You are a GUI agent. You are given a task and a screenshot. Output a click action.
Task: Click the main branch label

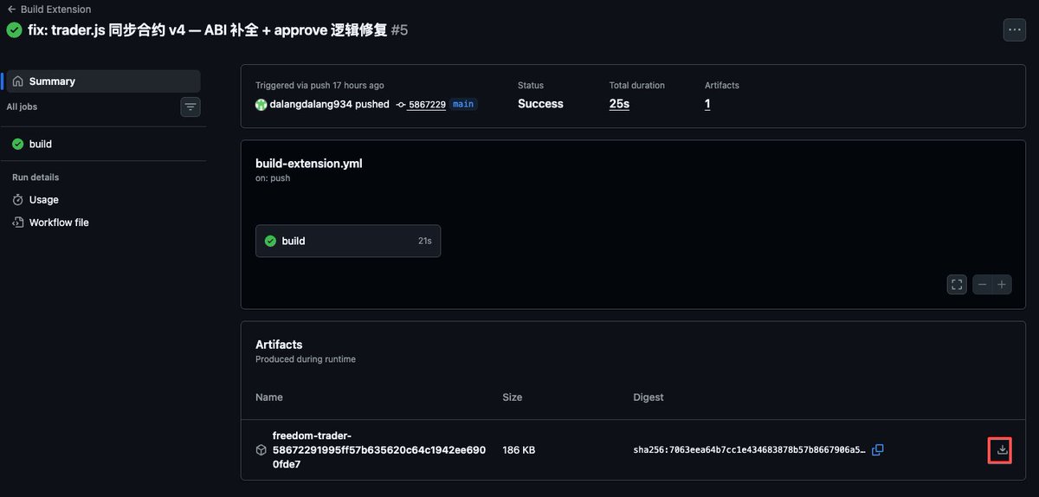coord(463,104)
